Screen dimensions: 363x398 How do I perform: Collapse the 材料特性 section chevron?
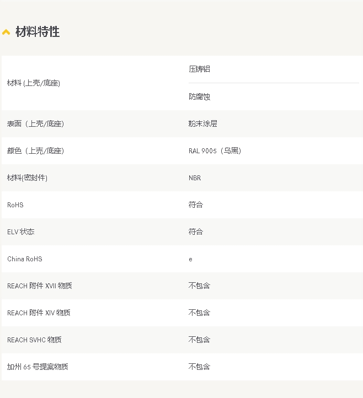[6, 32]
